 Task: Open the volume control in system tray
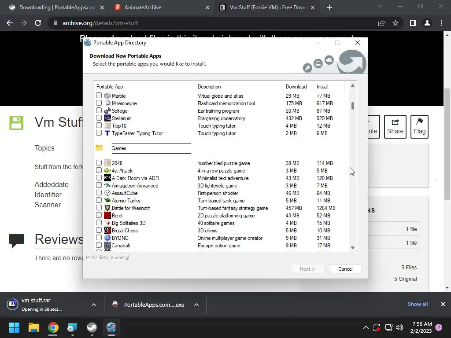(399, 327)
